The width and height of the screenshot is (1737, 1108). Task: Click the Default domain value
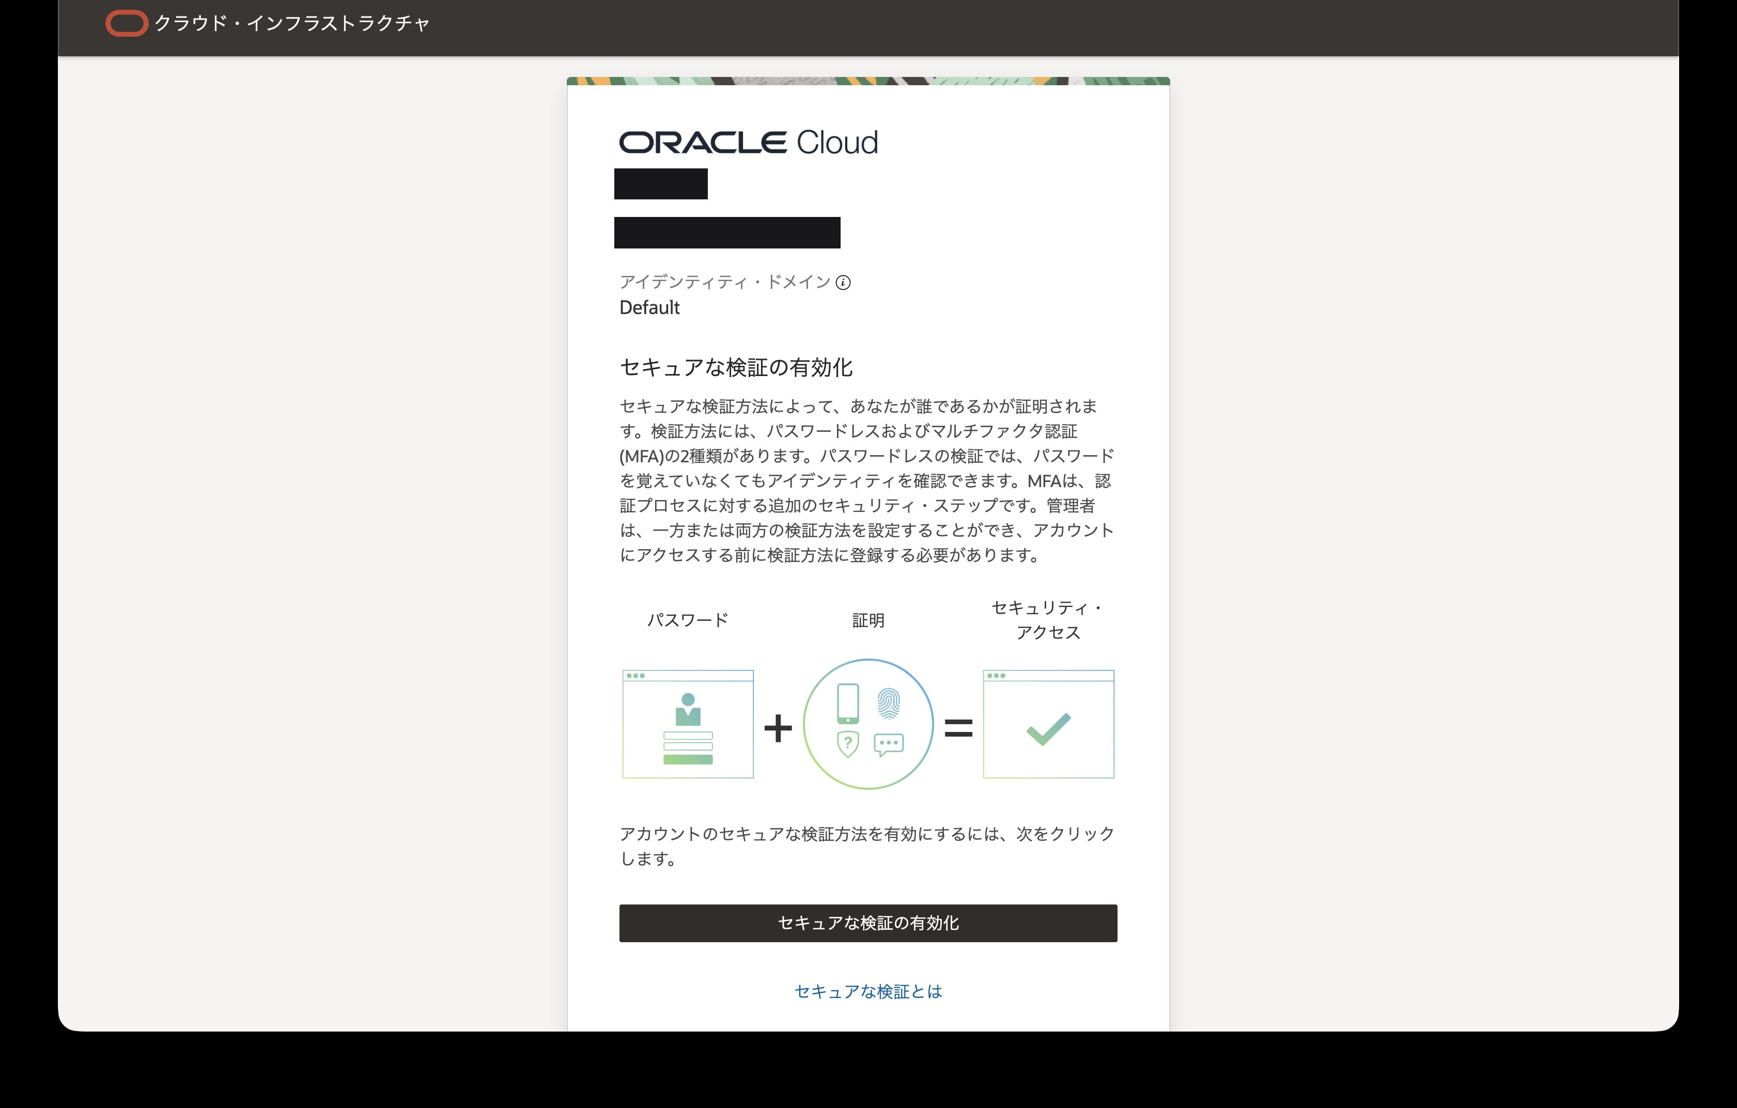[x=649, y=308]
